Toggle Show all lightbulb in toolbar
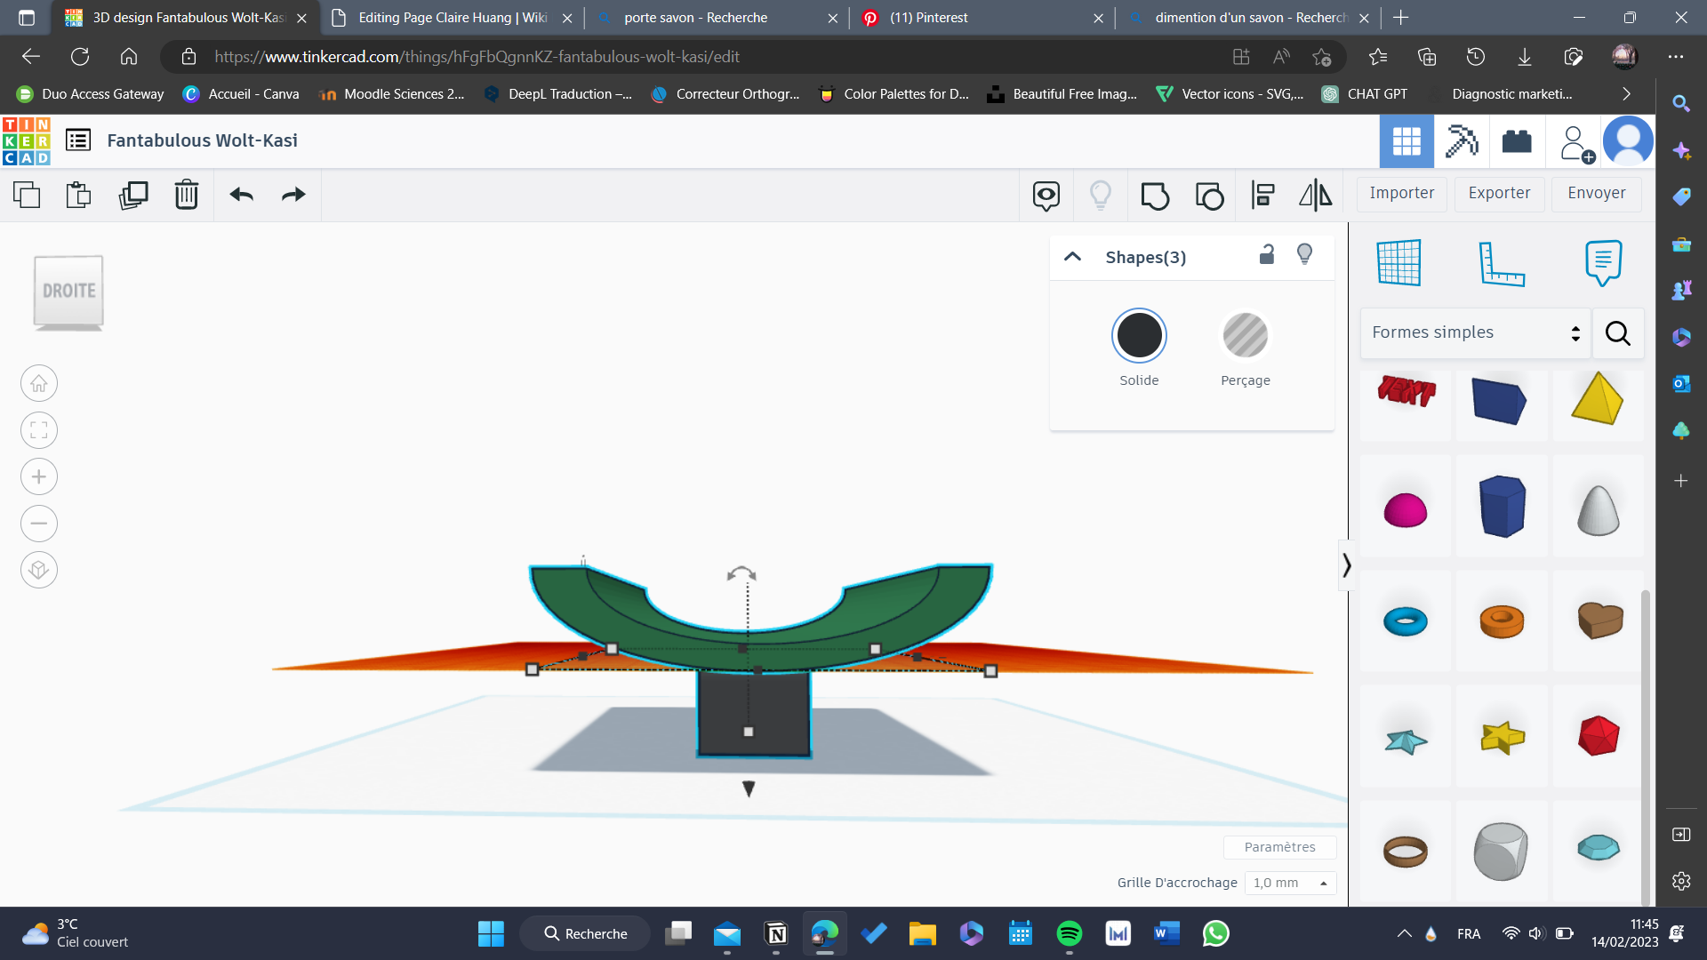 [x=1101, y=195]
